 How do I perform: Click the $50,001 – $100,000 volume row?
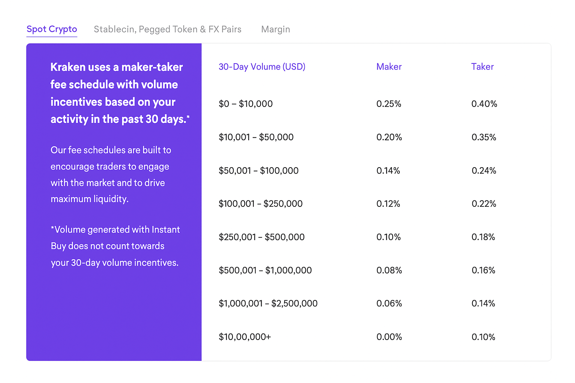pyautogui.click(x=258, y=171)
